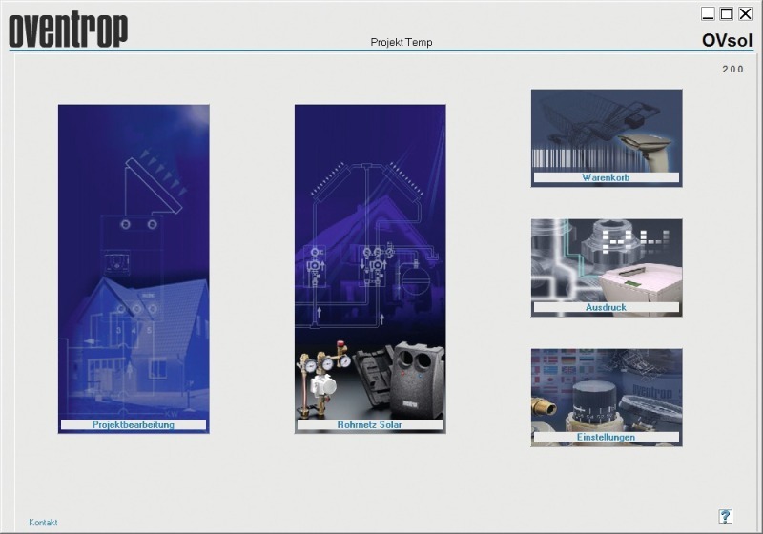Click the piping schematic in Rohrnetz Solar tile
The width and height of the screenshot is (763, 534).
click(x=370, y=238)
